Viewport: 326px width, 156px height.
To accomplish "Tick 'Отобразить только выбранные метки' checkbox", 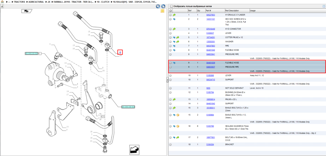I will tap(171, 6).
